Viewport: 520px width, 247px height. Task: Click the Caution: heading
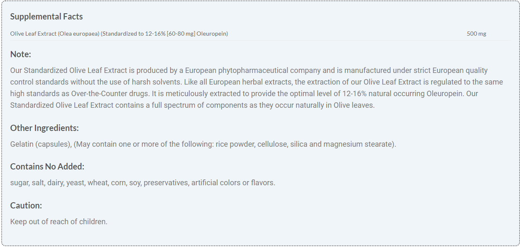tap(26, 206)
